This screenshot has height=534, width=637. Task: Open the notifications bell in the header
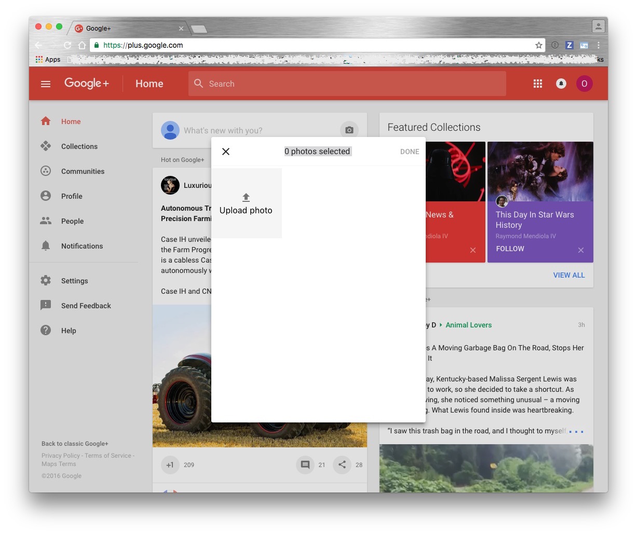coord(561,84)
